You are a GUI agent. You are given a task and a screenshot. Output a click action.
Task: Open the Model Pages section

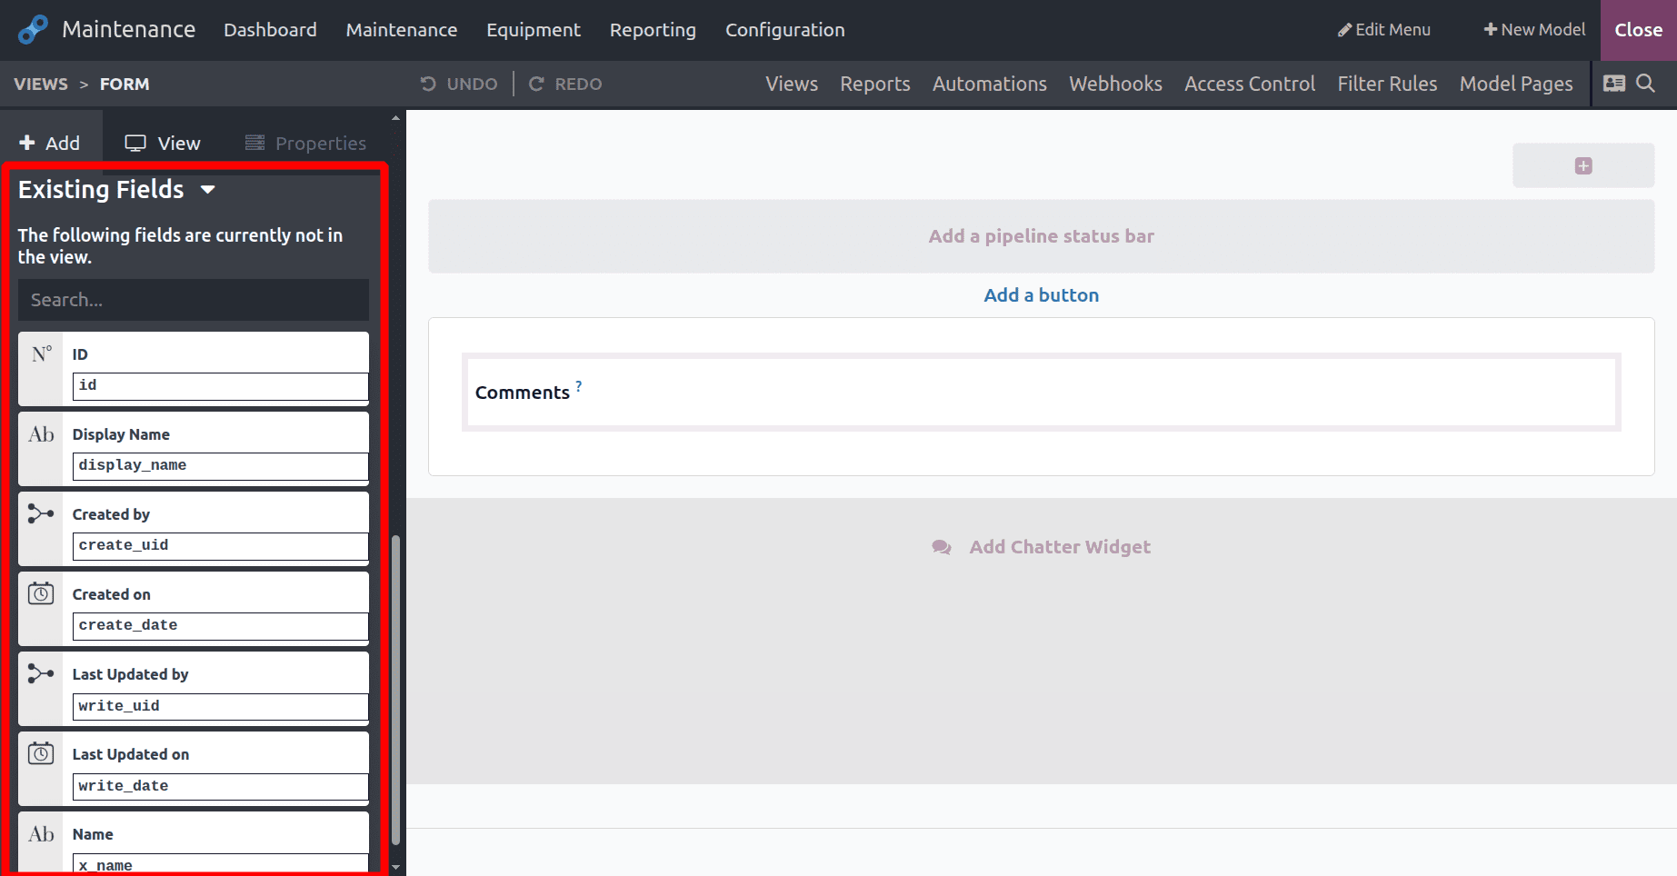point(1516,84)
